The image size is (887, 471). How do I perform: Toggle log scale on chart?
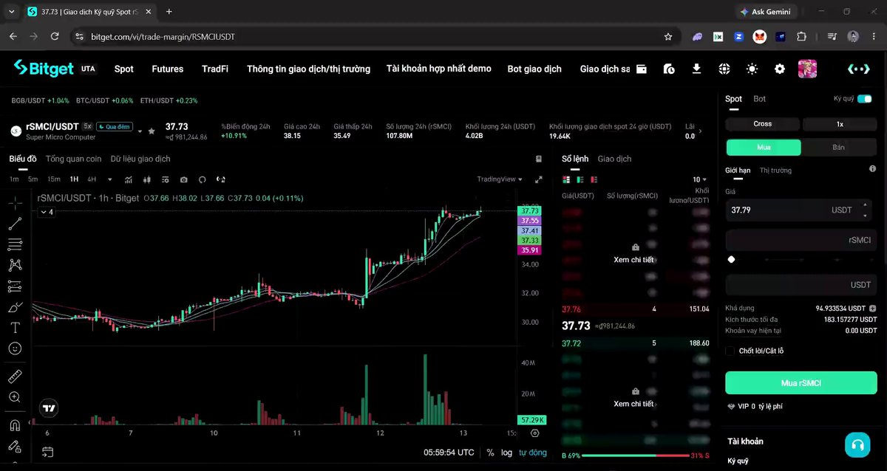pos(506,453)
